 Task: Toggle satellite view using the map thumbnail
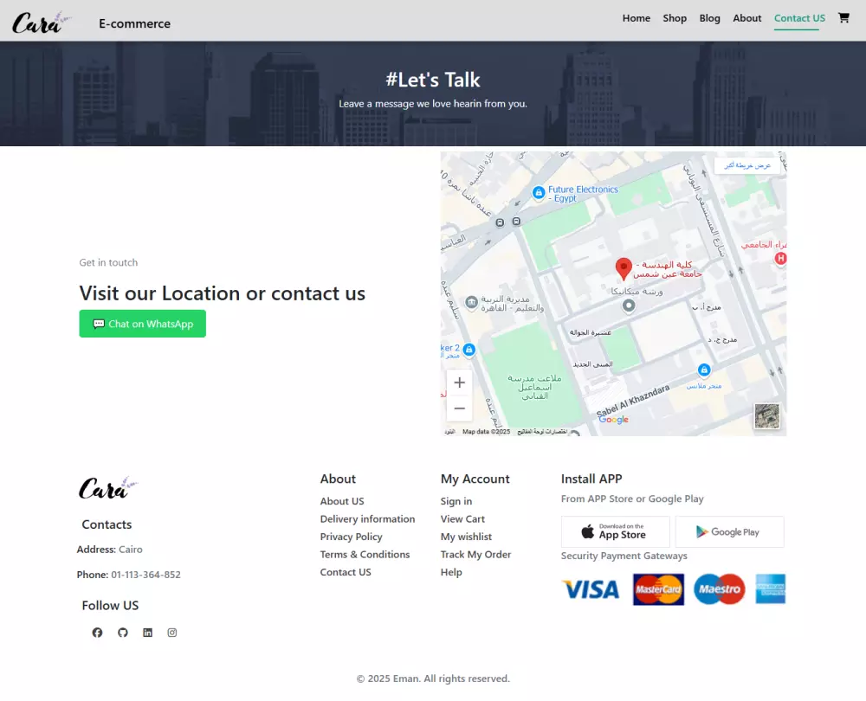point(766,415)
